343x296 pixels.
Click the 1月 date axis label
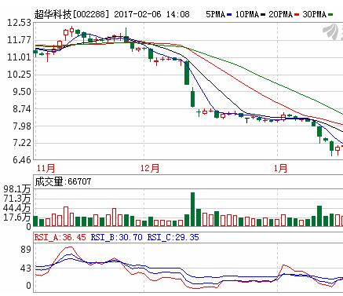pyautogui.click(x=280, y=168)
